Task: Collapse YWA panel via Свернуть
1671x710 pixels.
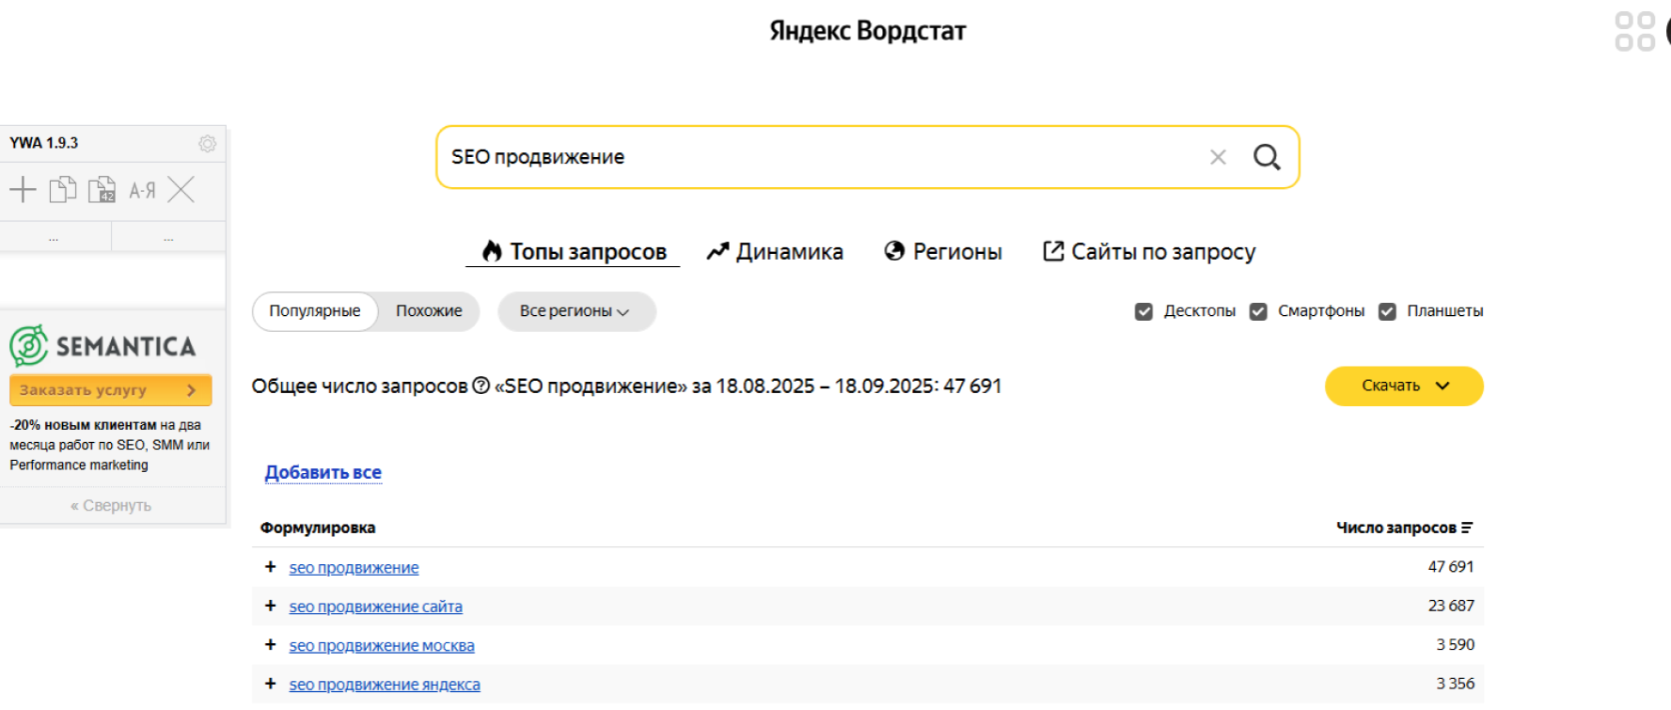Action: [111, 505]
